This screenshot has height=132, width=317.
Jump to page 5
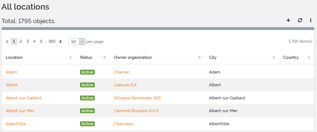41,41
